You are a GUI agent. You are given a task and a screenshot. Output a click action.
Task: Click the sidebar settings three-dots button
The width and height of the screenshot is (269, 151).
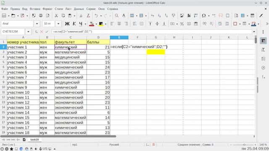[x=263, y=32]
